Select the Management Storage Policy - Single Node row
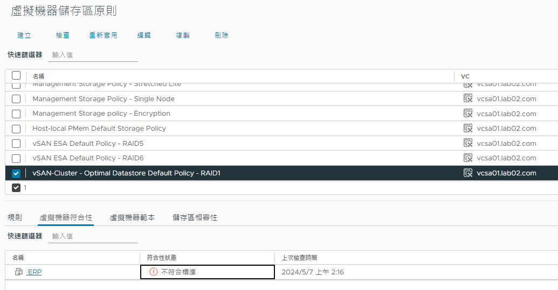558x290 pixels. pos(281,98)
